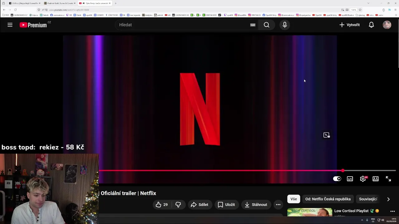This screenshot has width=399, height=224.
Task: Switch the ENG CS input language
Action: tap(373, 220)
